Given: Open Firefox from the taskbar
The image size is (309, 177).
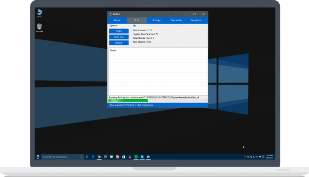Looking at the screenshot, I should tap(105, 157).
